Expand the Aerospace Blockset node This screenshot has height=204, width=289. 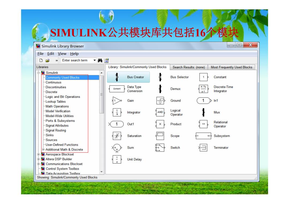point(39,154)
